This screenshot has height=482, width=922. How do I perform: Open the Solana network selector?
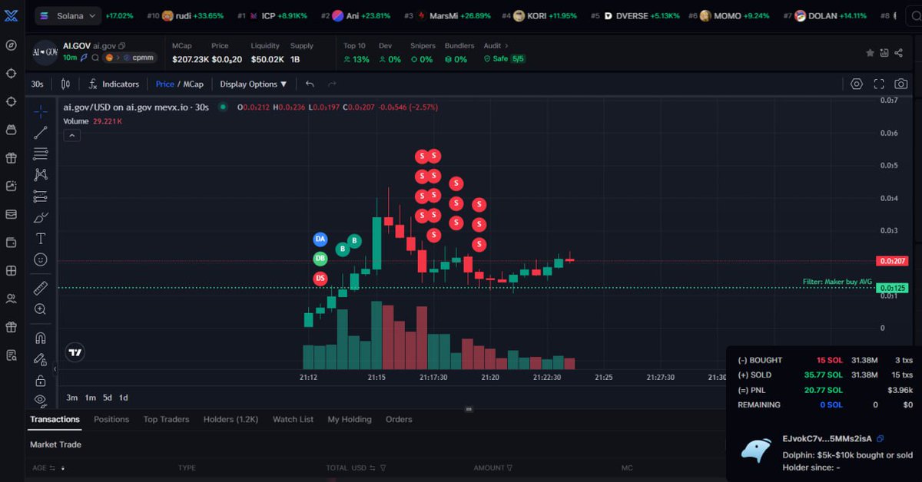click(x=68, y=15)
